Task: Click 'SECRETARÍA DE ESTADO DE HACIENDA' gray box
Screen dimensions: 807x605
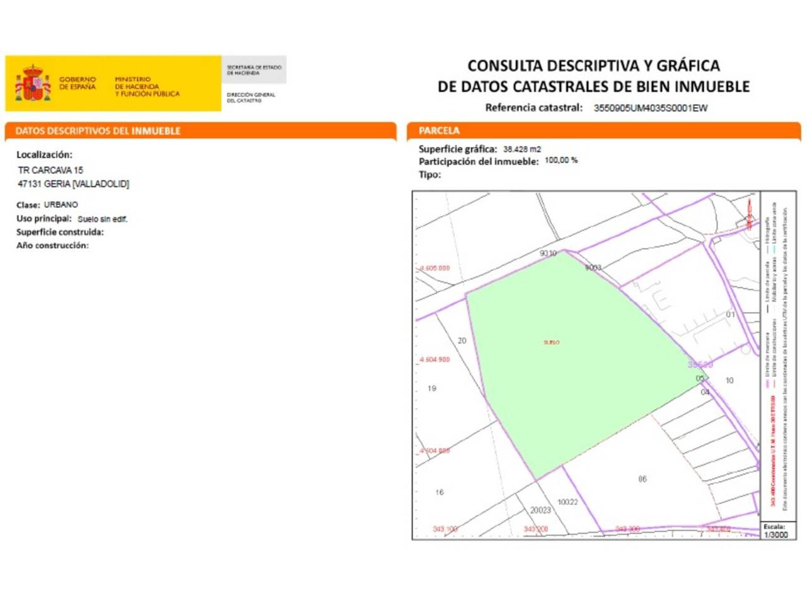Action: [x=254, y=70]
